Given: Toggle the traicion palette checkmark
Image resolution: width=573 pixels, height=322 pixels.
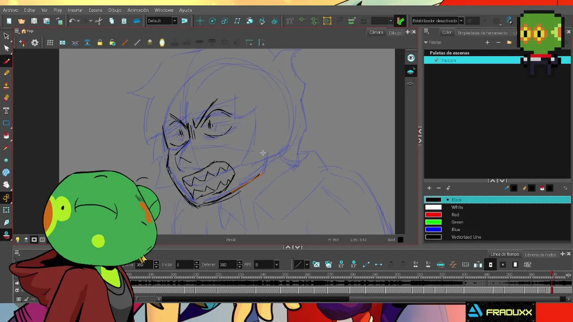Looking at the screenshot, I should pos(436,60).
